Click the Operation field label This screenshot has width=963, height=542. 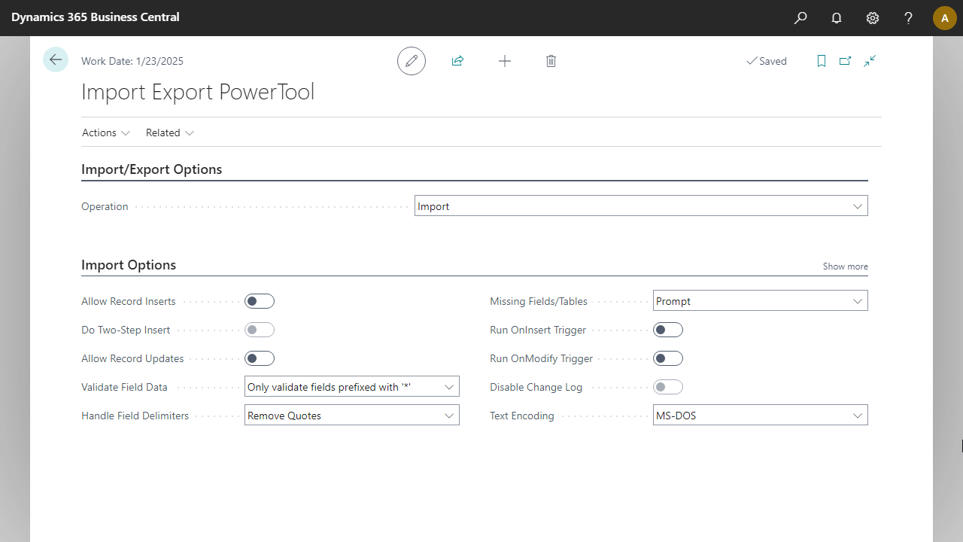pos(105,206)
